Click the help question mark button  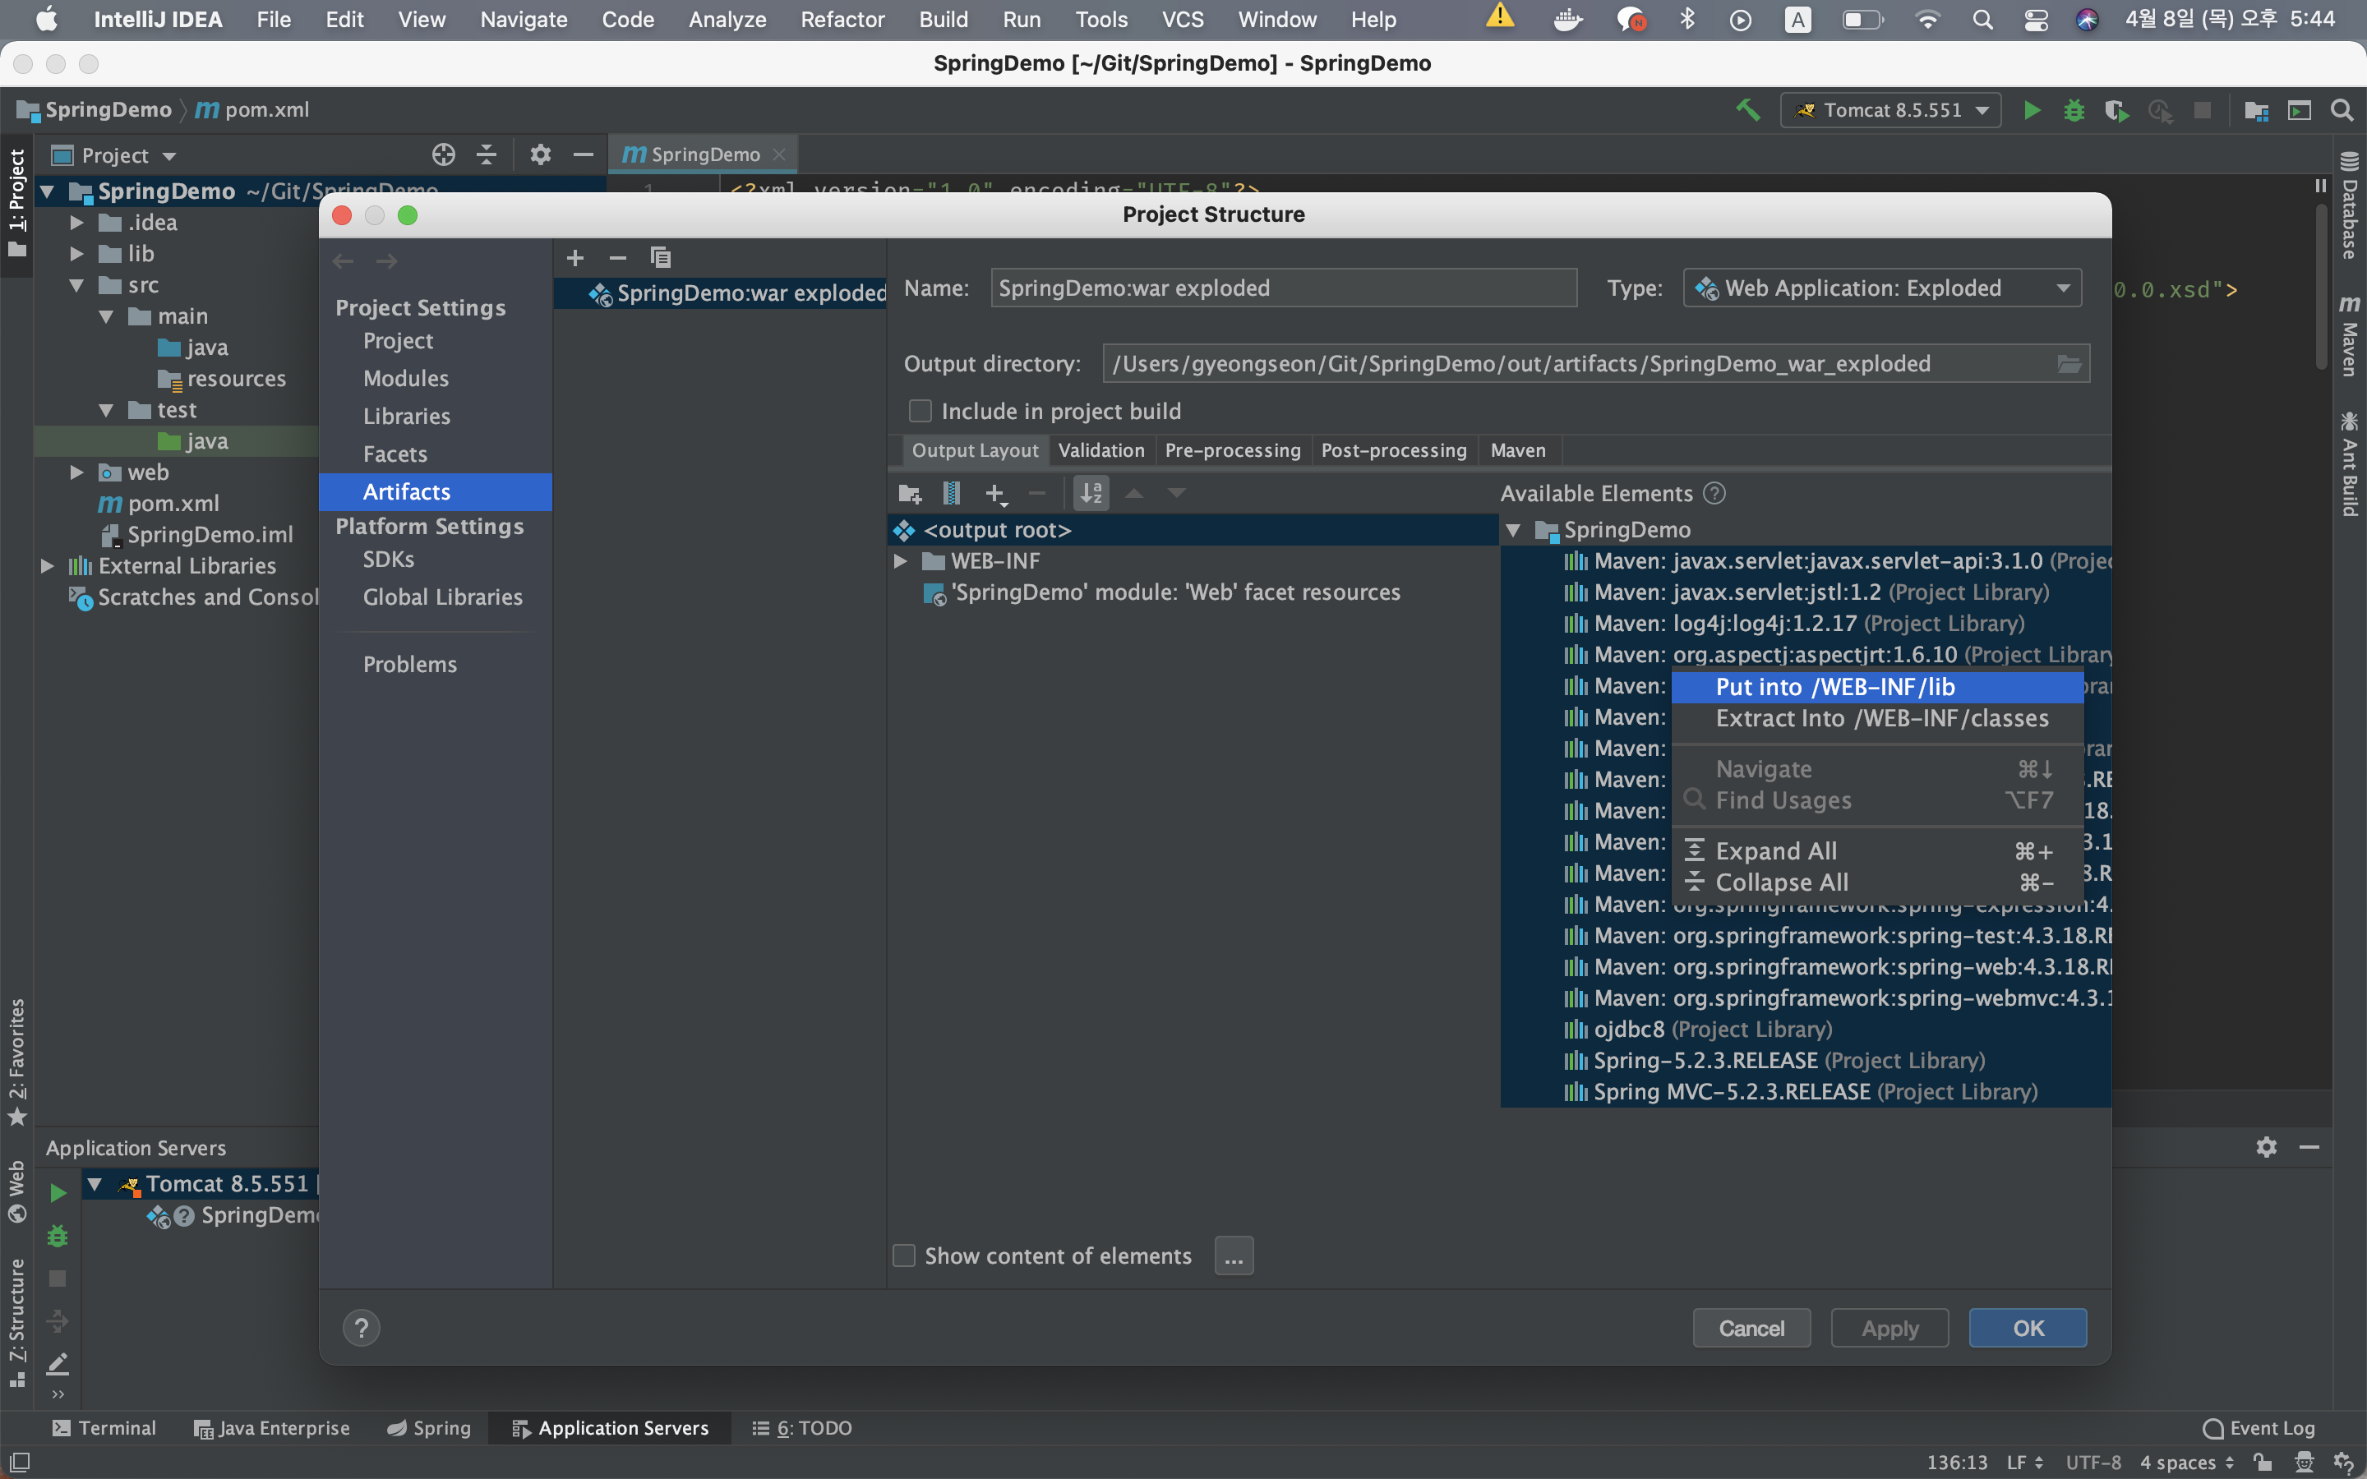point(361,1327)
